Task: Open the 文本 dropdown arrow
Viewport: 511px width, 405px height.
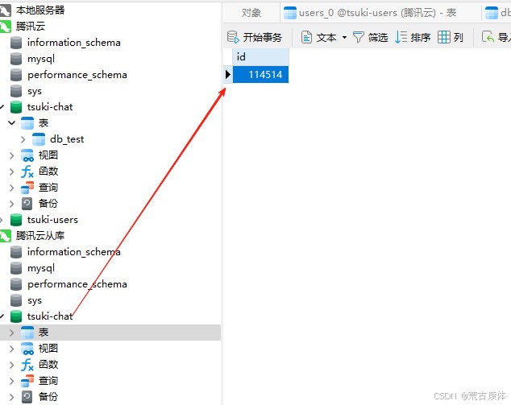Action: tap(344, 37)
